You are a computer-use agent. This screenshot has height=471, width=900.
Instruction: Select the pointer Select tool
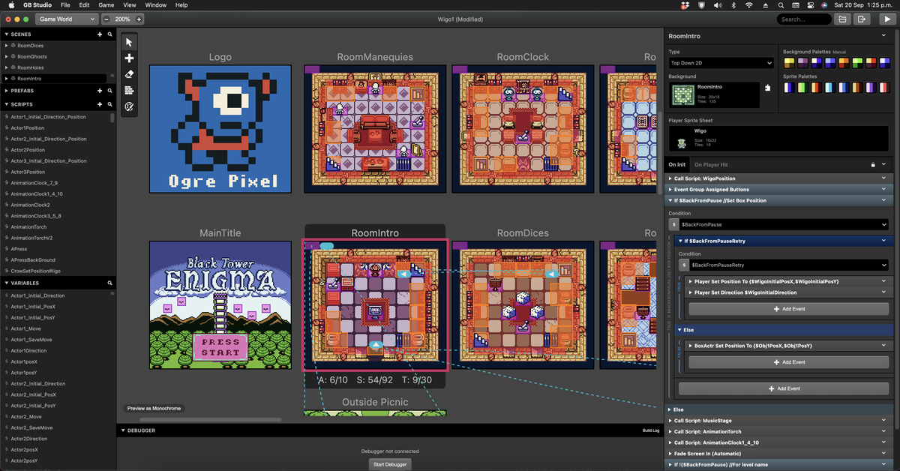129,42
